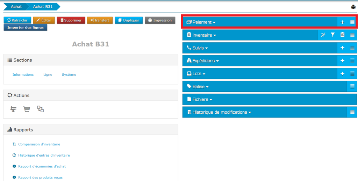The image size is (358, 181).
Task: Open Rapport d'économies d'achat link
Action: click(42, 166)
